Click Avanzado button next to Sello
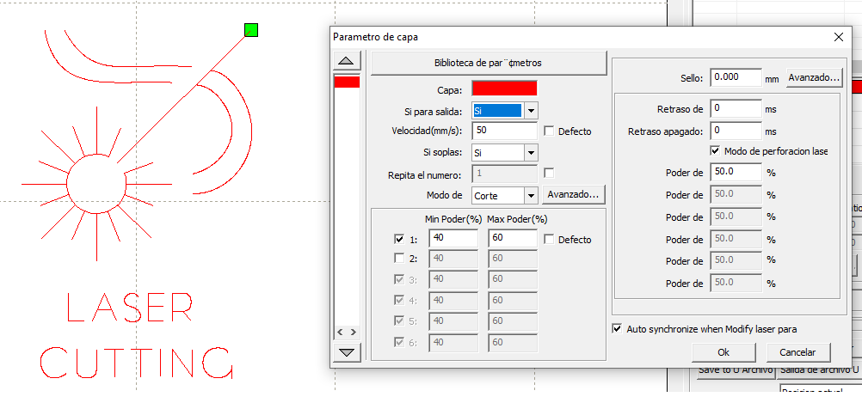This screenshot has height=409, width=862. coord(814,78)
